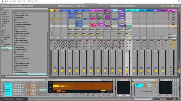Select the Master track header
The height and width of the screenshot is (101, 181).
(x=173, y=11)
